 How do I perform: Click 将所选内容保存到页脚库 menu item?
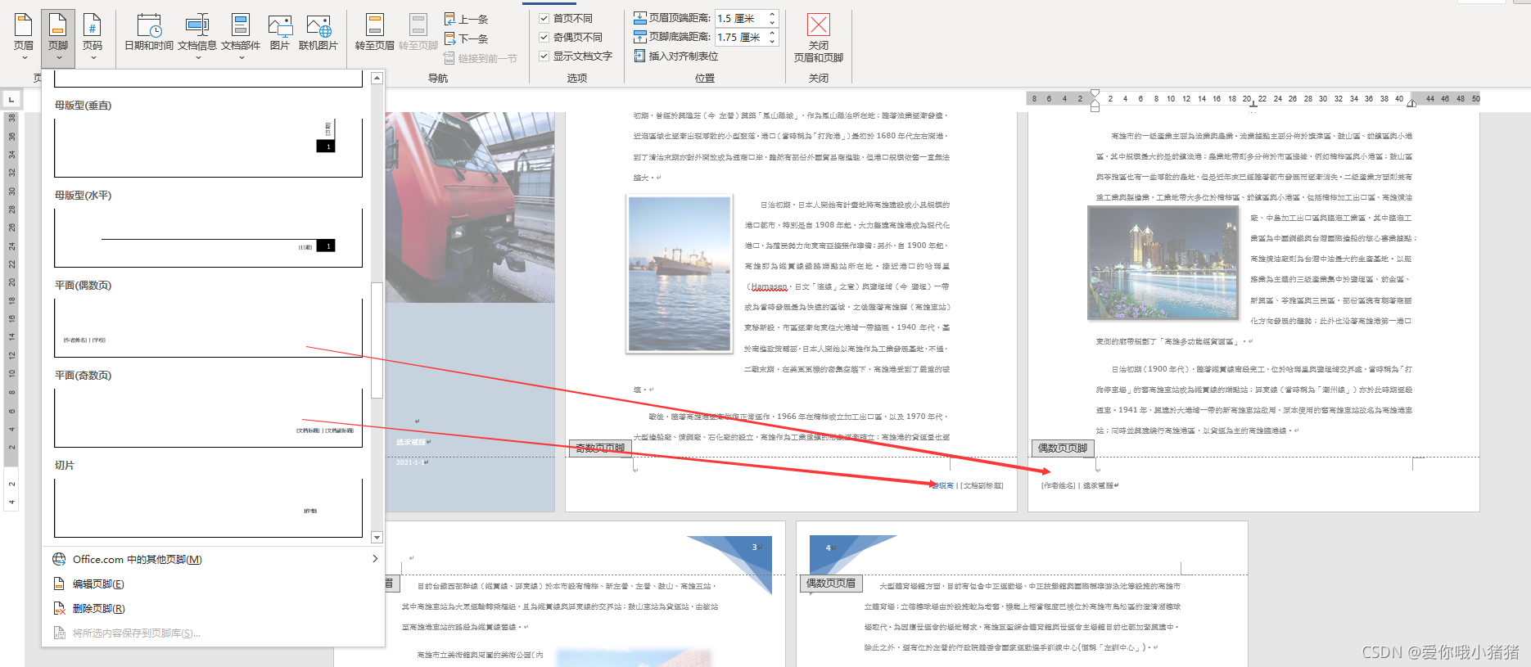tap(215, 633)
